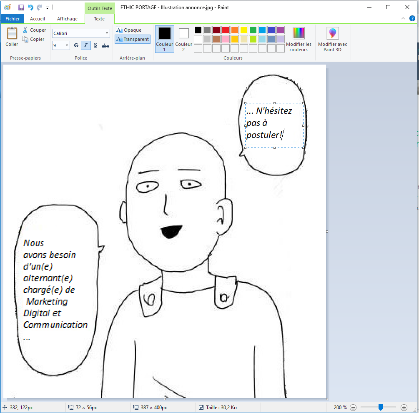The width and height of the screenshot is (419, 413).
Task: Pick the brown color swatch
Action: 216,39
